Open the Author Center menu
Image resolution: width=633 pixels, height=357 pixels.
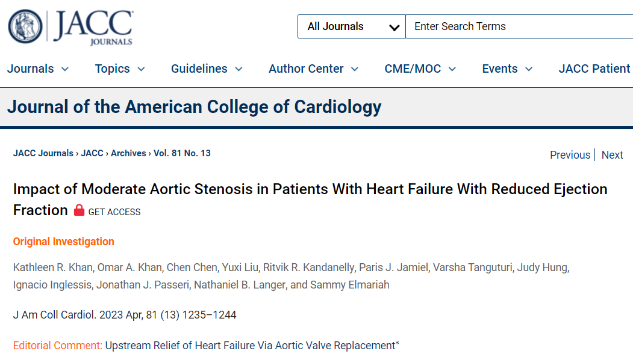[314, 69]
